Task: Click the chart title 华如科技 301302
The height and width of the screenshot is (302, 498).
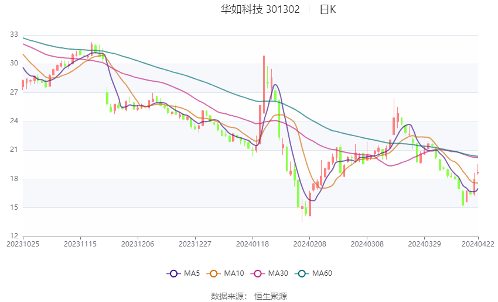Action: click(260, 9)
